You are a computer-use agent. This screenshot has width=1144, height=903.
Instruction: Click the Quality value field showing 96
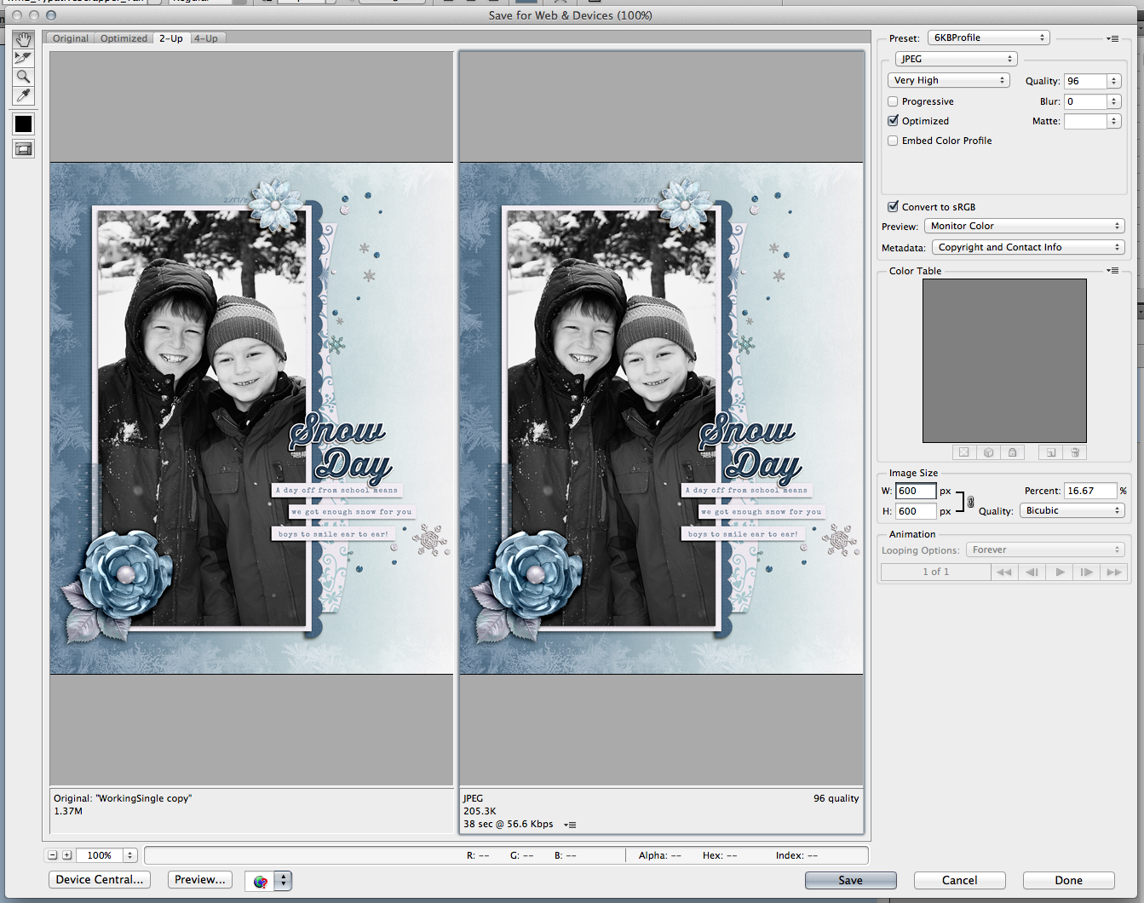click(1085, 81)
